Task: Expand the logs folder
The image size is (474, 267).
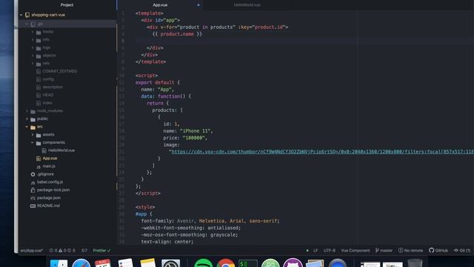Action: click(x=33, y=47)
